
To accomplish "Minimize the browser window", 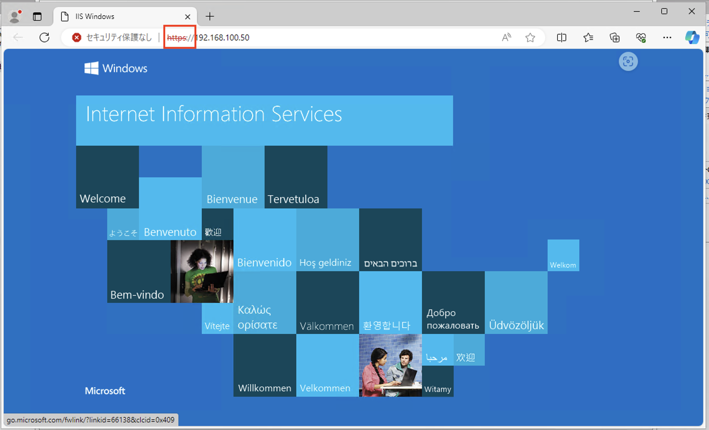I will tap(637, 12).
